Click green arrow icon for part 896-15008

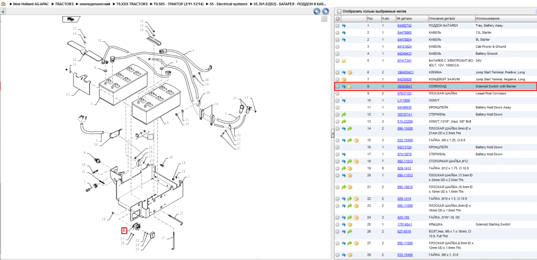pyautogui.click(x=350, y=129)
